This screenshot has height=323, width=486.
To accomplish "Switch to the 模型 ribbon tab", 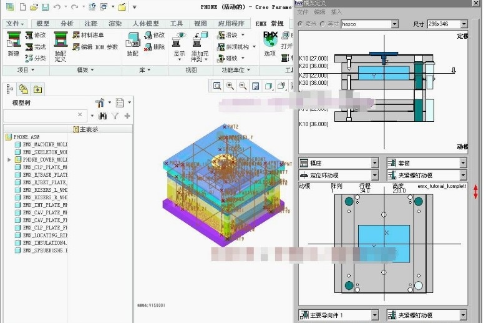I will point(43,24).
